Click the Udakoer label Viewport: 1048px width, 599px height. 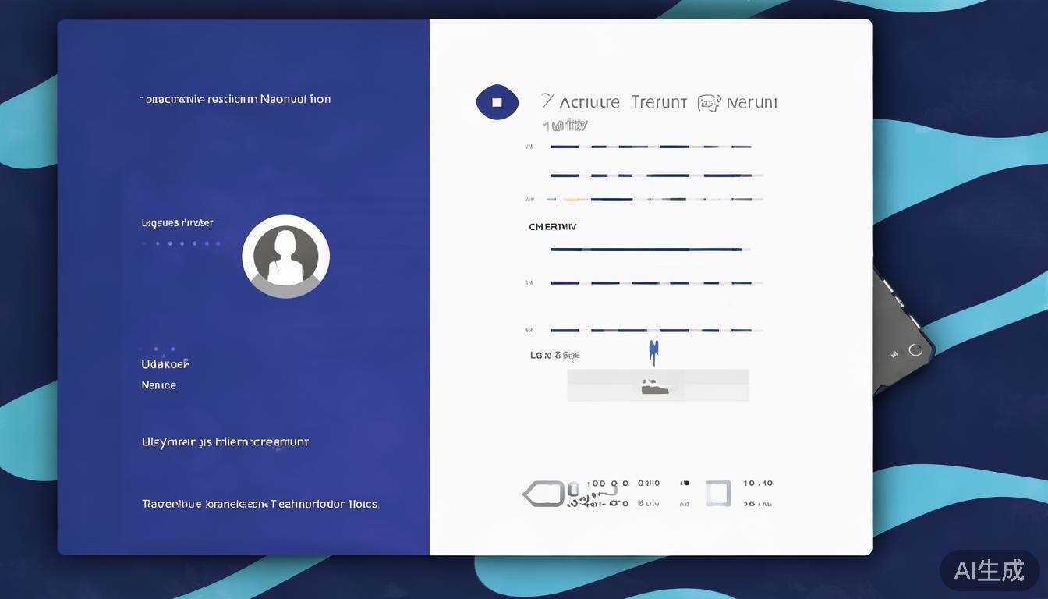(165, 364)
